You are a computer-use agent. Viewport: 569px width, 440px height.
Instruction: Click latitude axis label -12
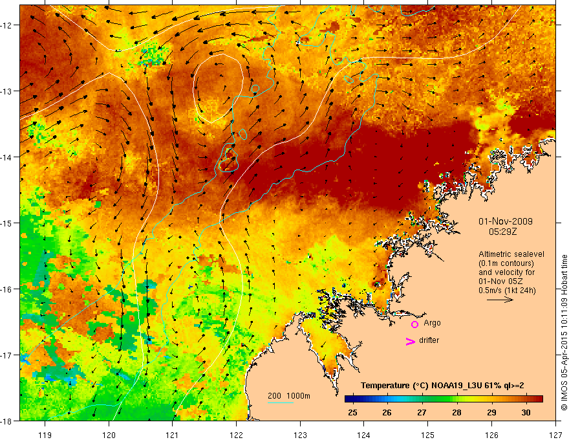(6, 25)
